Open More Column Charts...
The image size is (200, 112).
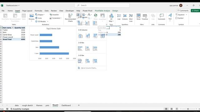click(89, 68)
